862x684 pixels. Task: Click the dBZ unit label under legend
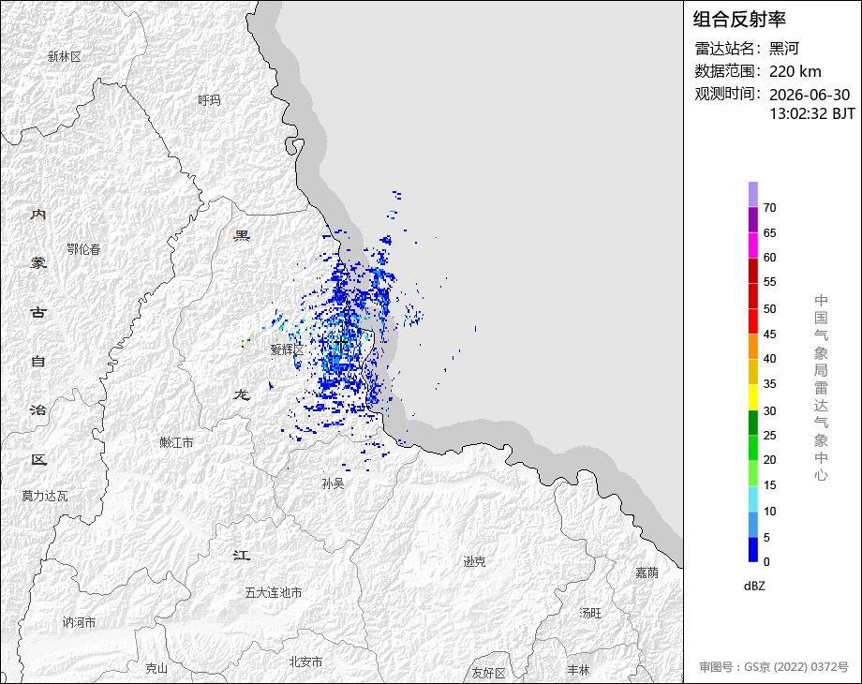(754, 586)
